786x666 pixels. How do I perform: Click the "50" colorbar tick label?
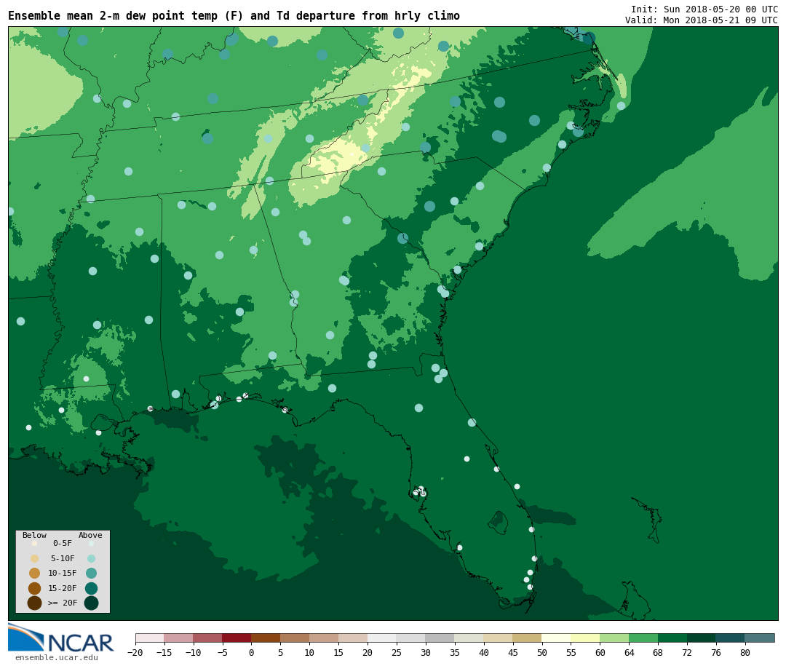tap(542, 652)
